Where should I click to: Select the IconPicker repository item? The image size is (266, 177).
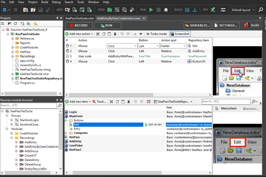tap(76, 146)
